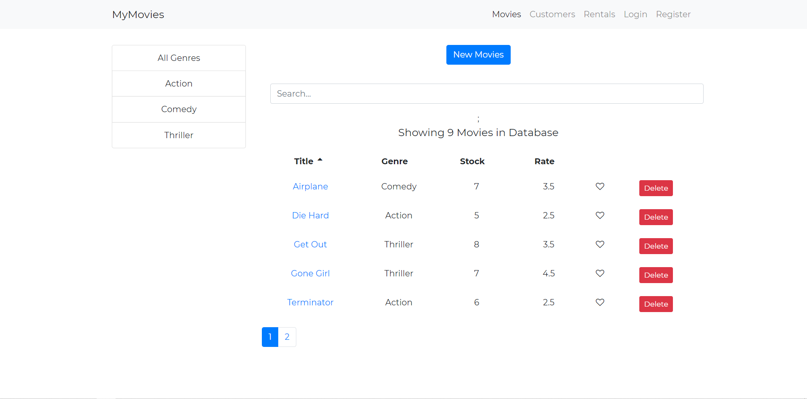Screen dimensions: 807x399
Task: Show only Thriller genre movies
Action: coord(179,135)
